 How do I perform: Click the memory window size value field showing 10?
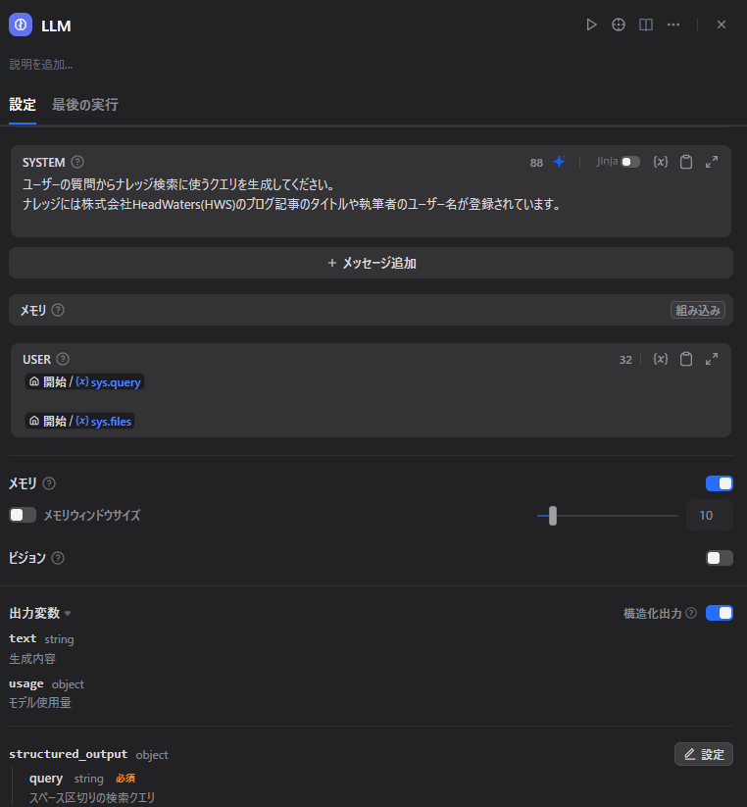[x=710, y=515]
